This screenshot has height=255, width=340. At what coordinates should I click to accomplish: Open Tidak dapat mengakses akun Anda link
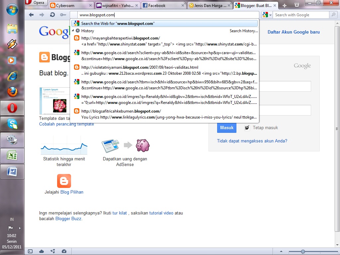coord(252,141)
